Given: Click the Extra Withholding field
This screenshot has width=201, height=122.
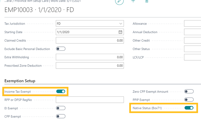Looking at the screenshot, I should [90, 57].
